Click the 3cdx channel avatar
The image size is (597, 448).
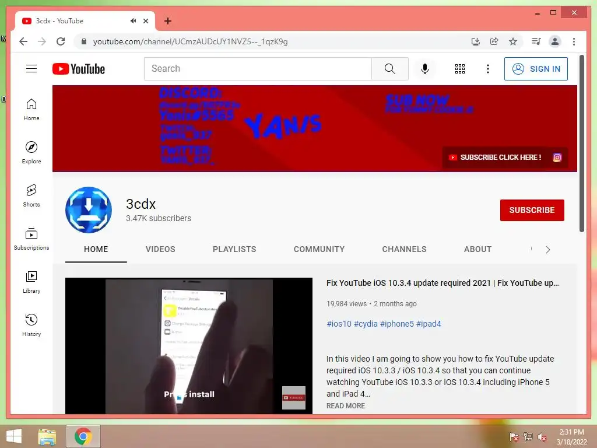point(89,210)
